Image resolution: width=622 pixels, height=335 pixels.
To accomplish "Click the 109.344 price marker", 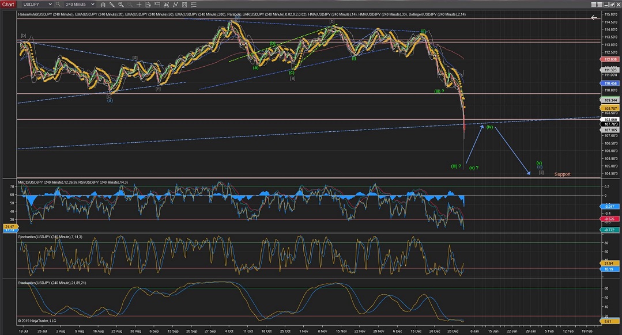I will pos(610,101).
